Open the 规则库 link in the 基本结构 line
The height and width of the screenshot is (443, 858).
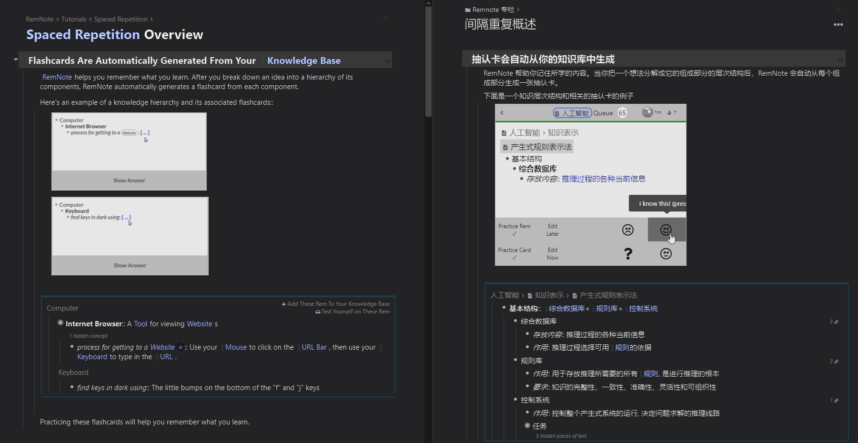click(606, 309)
